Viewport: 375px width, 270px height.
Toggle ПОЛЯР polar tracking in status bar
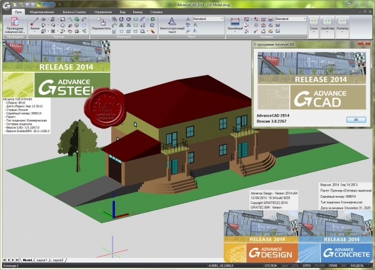pos(320,266)
